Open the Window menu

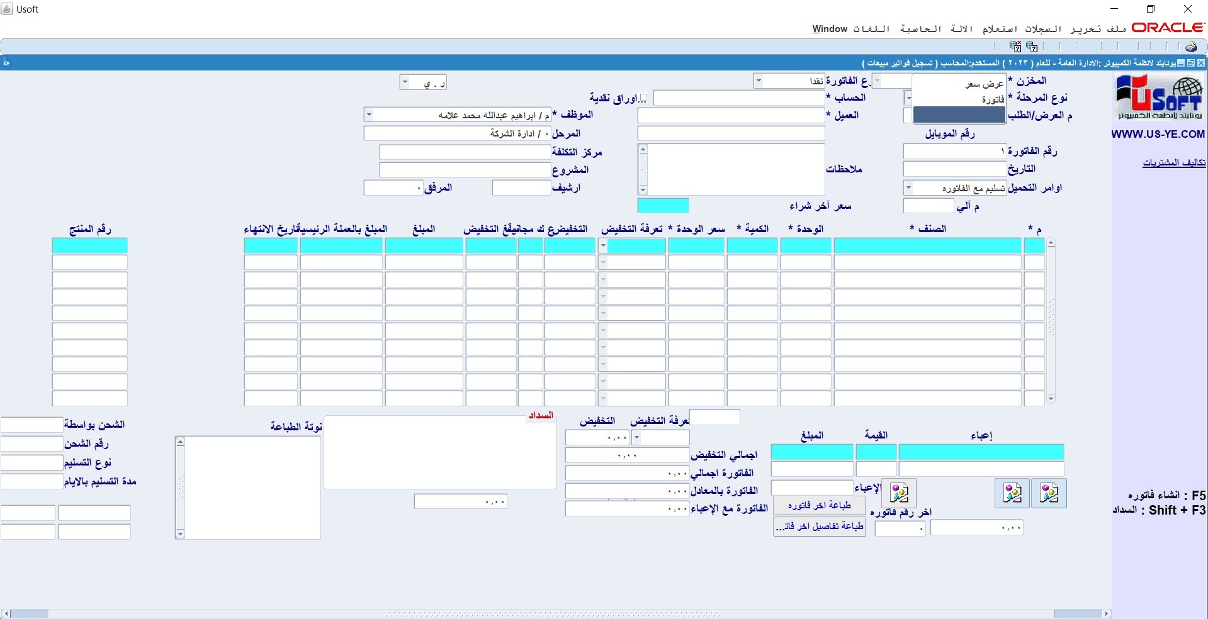pyautogui.click(x=829, y=29)
